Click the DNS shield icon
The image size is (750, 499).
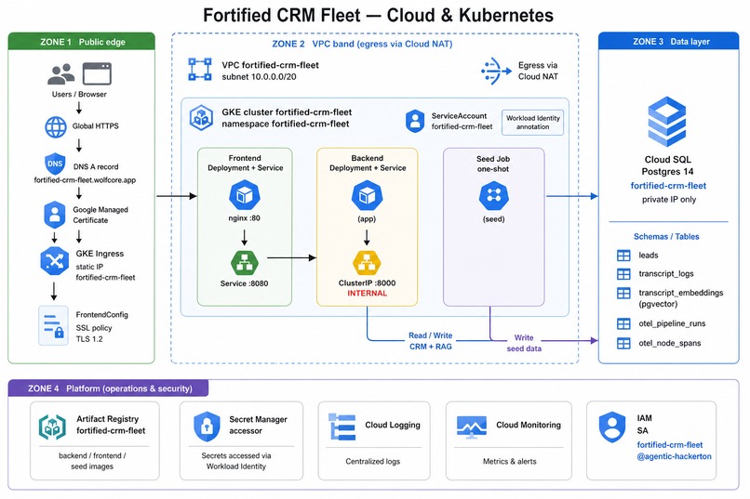pos(55,164)
